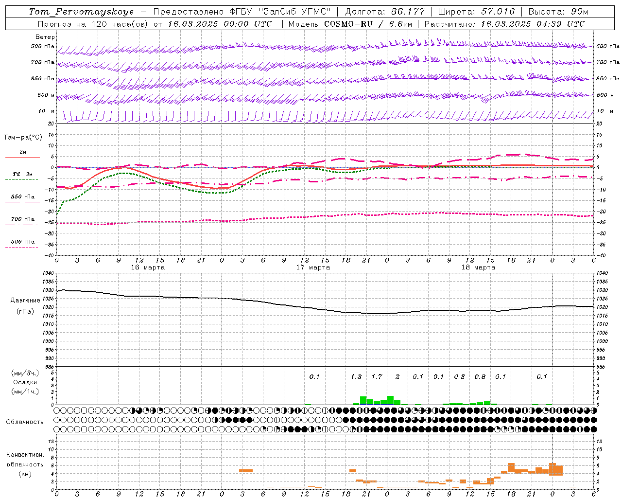
Task: Click the 'Конвективн.' convective cloud label
Action: [x=25, y=455]
